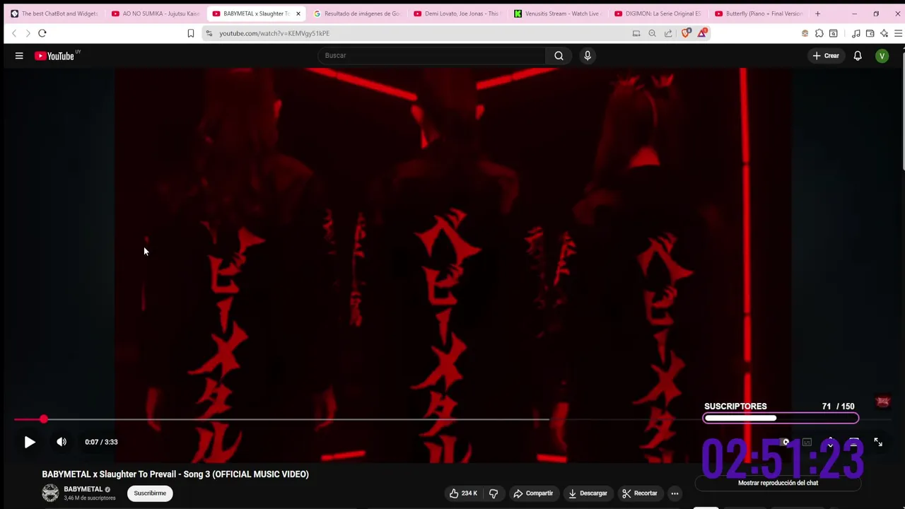
Task: Click the Descargar download button
Action: 588,493
